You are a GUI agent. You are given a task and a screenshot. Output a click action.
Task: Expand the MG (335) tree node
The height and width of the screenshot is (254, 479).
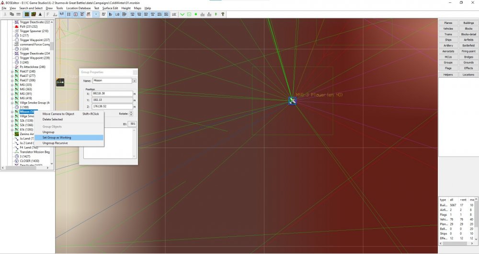[12, 85]
